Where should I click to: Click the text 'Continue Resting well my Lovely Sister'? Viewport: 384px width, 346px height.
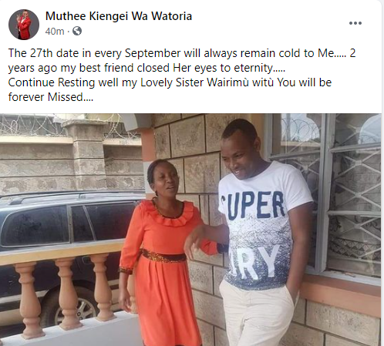click(x=106, y=82)
